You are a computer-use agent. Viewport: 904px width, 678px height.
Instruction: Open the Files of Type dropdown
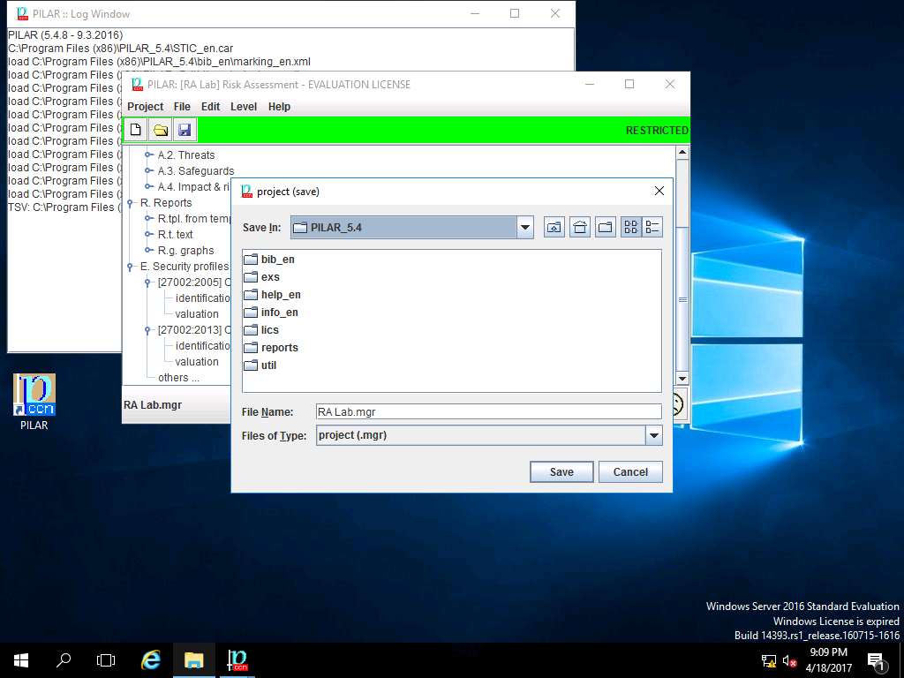click(654, 435)
